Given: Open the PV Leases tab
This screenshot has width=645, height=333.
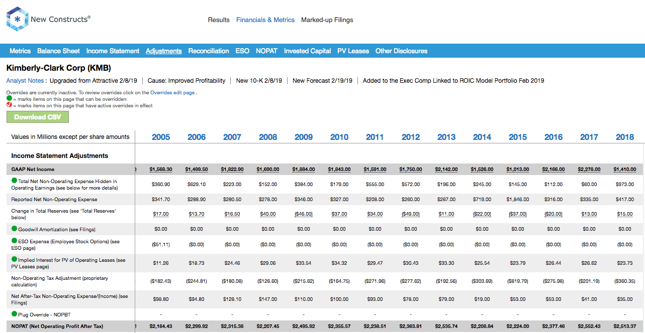Looking at the screenshot, I should pos(353,51).
